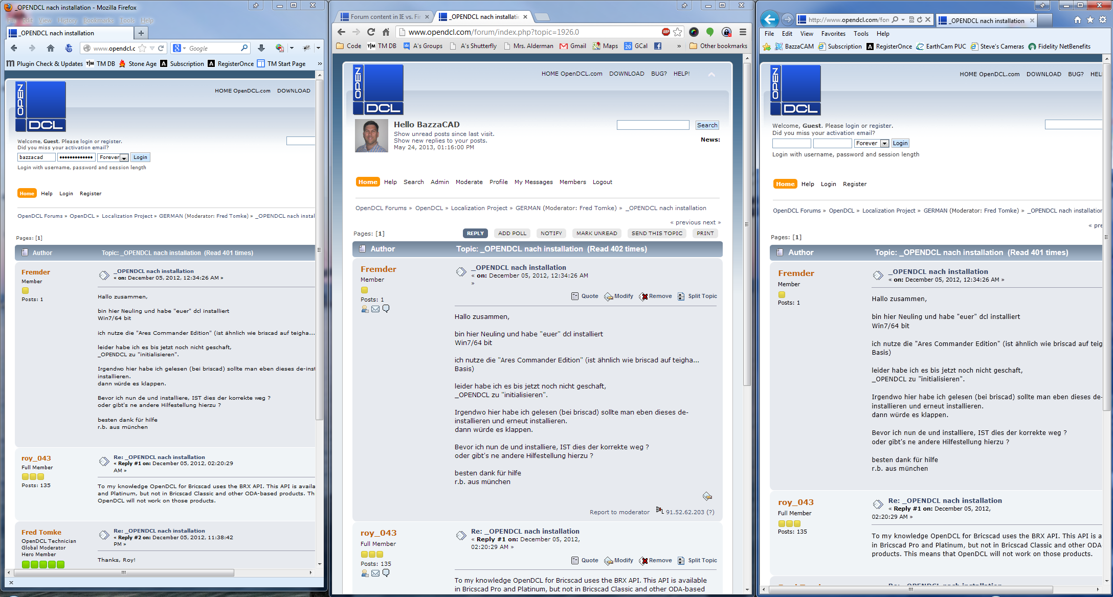Screen dimensions: 1113x597
Task: Click Chrome home button
Action: [386, 32]
